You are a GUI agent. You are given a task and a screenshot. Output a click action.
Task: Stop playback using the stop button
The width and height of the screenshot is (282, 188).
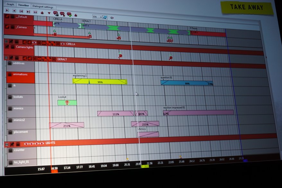14,11
